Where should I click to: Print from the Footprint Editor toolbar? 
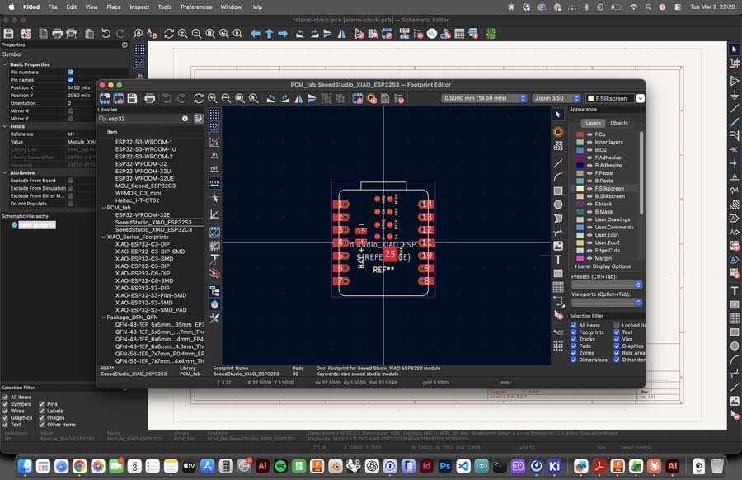(149, 98)
